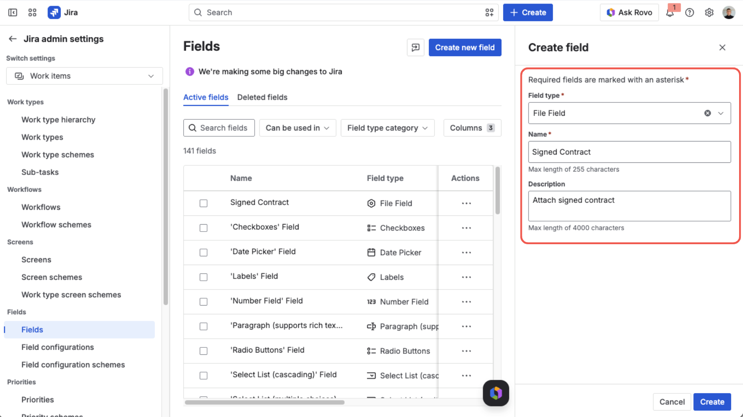The width and height of the screenshot is (743, 417).
Task: Select the Signed Contract row checkbox
Action: pyautogui.click(x=203, y=203)
